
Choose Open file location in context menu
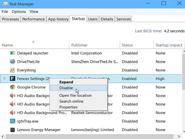point(78,95)
